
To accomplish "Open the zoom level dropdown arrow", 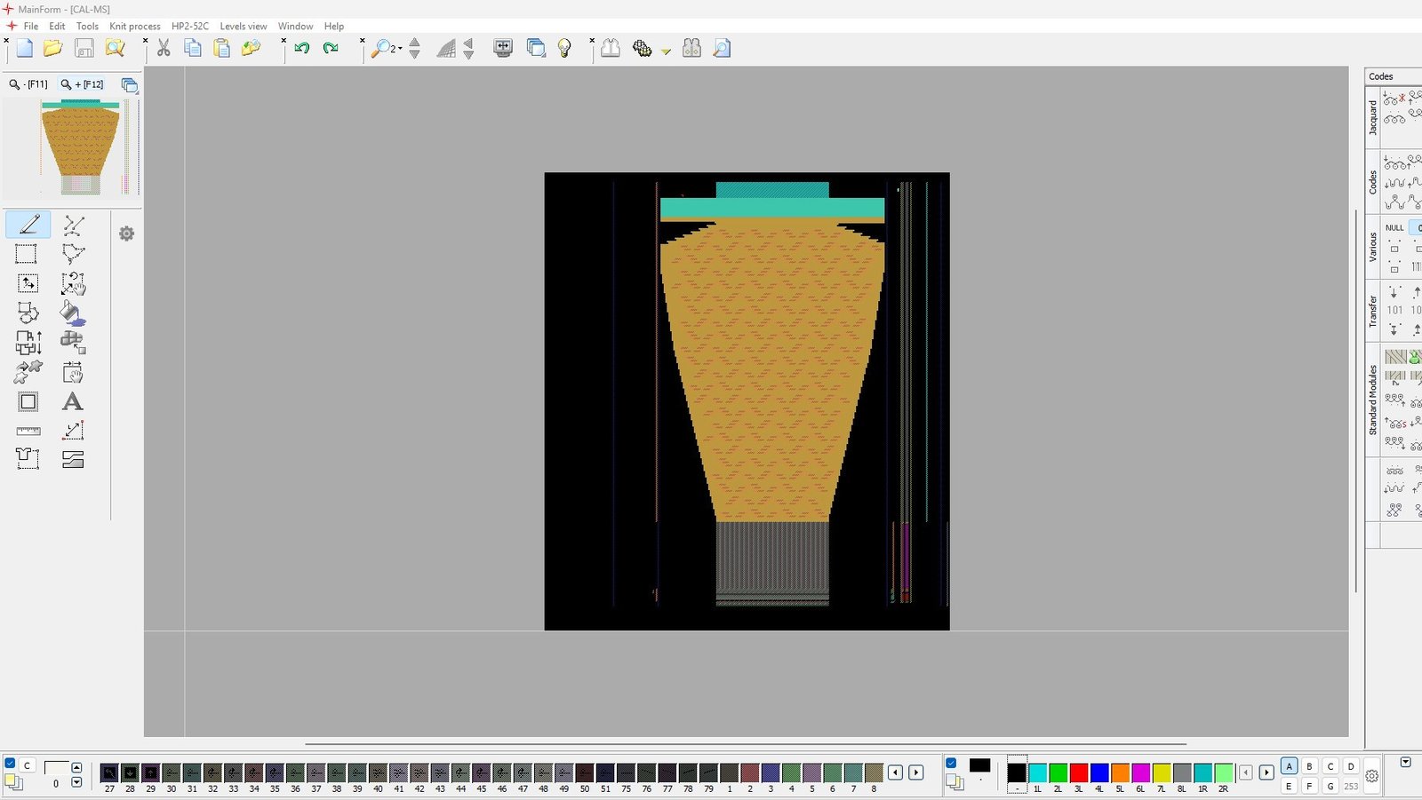I will tap(400, 49).
